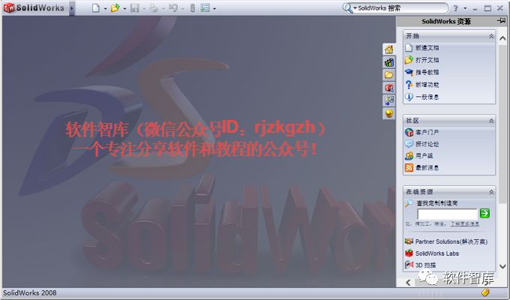
Task: Click the Open file folder toolbar icon
Action: coord(115,8)
